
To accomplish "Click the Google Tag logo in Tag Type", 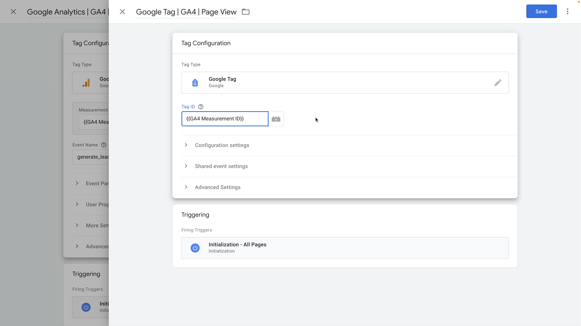I will [x=195, y=82].
